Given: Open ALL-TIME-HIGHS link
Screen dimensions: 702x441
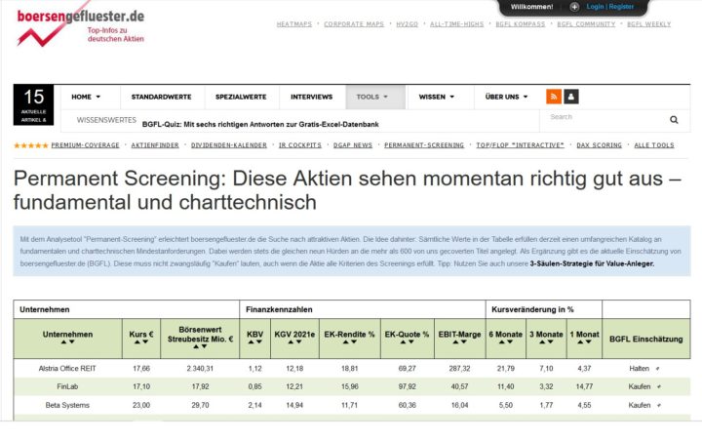Looking at the screenshot, I should pos(456,24).
